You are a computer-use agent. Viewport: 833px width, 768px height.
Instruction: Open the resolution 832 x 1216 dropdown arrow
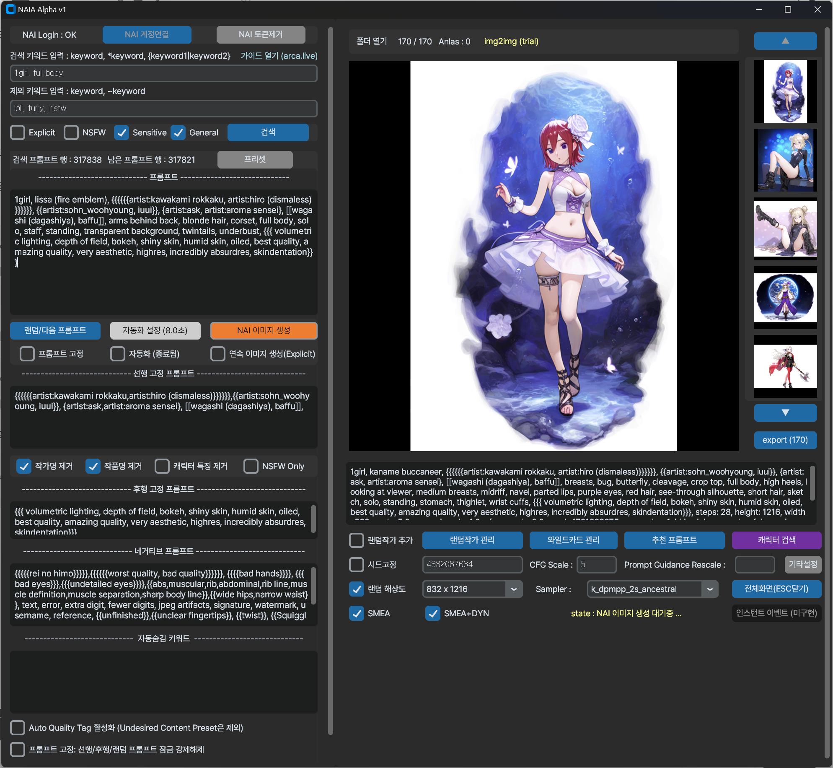(x=514, y=589)
